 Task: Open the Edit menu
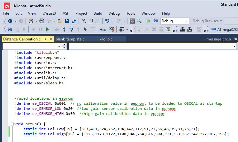19,13
